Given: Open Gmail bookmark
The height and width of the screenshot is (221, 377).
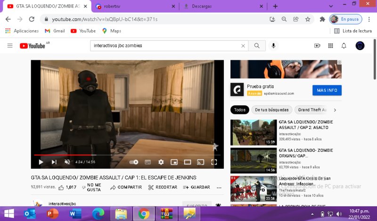Looking at the screenshot, I should pyautogui.click(x=55, y=31).
